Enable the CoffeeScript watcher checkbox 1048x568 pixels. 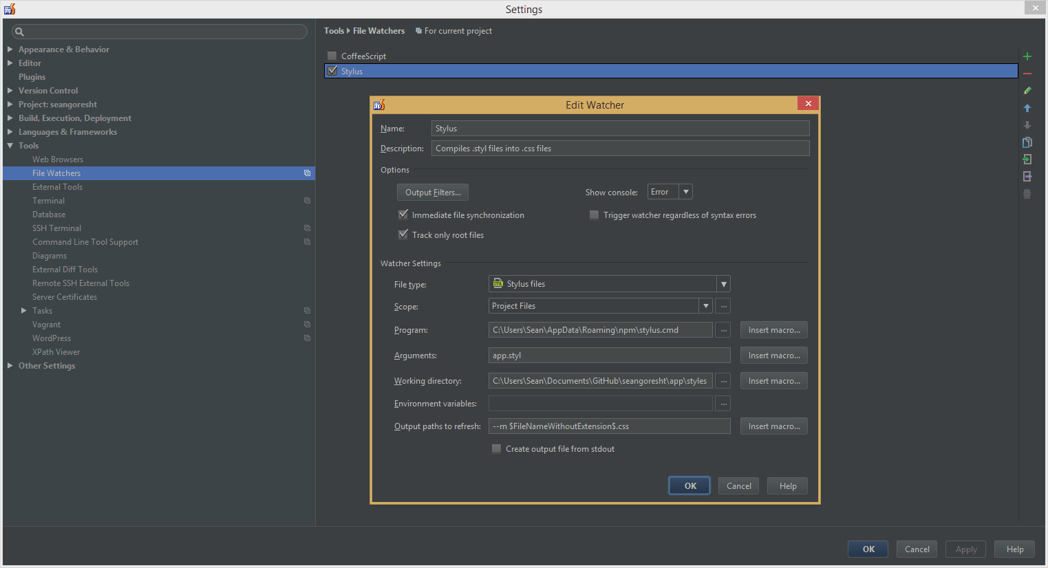332,56
